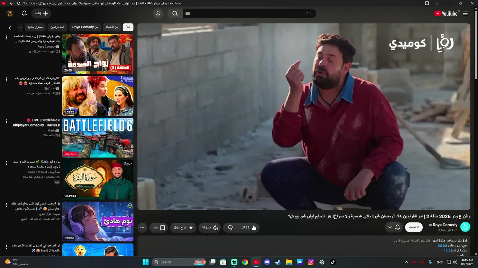Click the magnifier search button
Screen dimensions: 478x268
point(175,13)
